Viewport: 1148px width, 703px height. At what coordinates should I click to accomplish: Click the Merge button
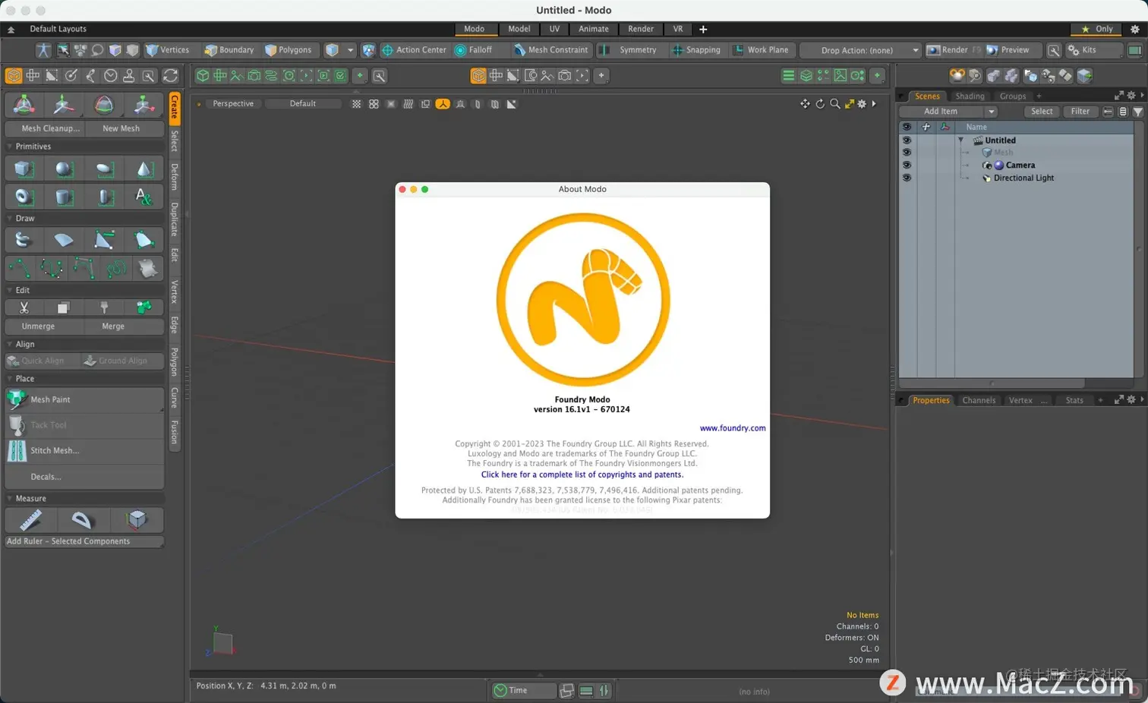pos(124,326)
